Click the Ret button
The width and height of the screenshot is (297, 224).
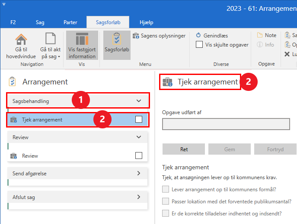(x=184, y=149)
